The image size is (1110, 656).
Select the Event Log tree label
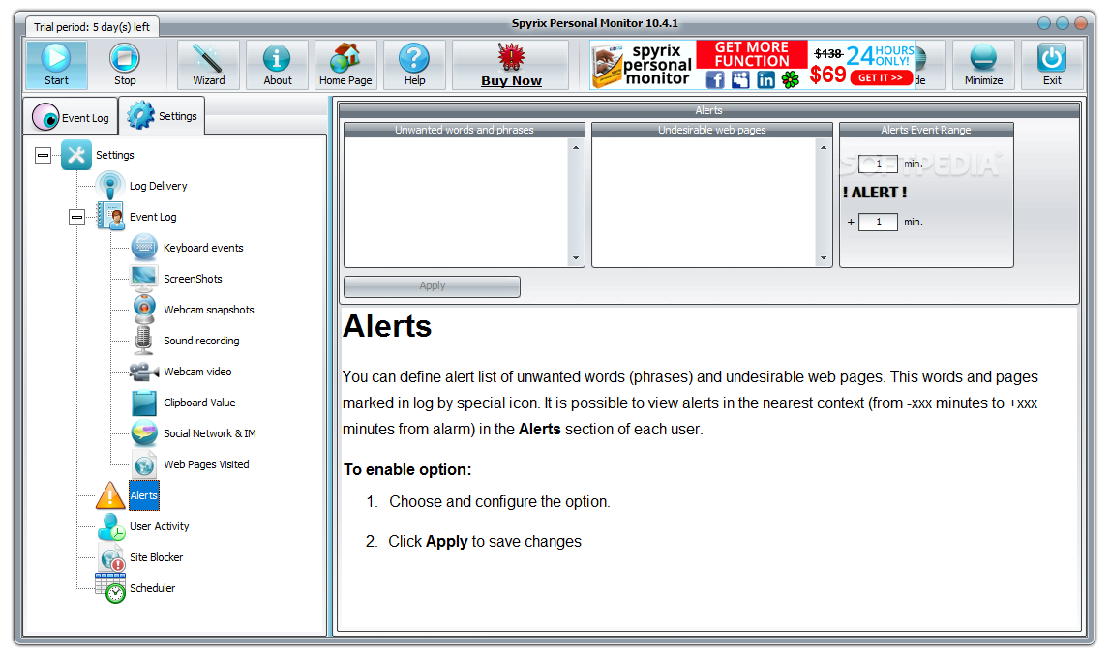pyautogui.click(x=153, y=218)
